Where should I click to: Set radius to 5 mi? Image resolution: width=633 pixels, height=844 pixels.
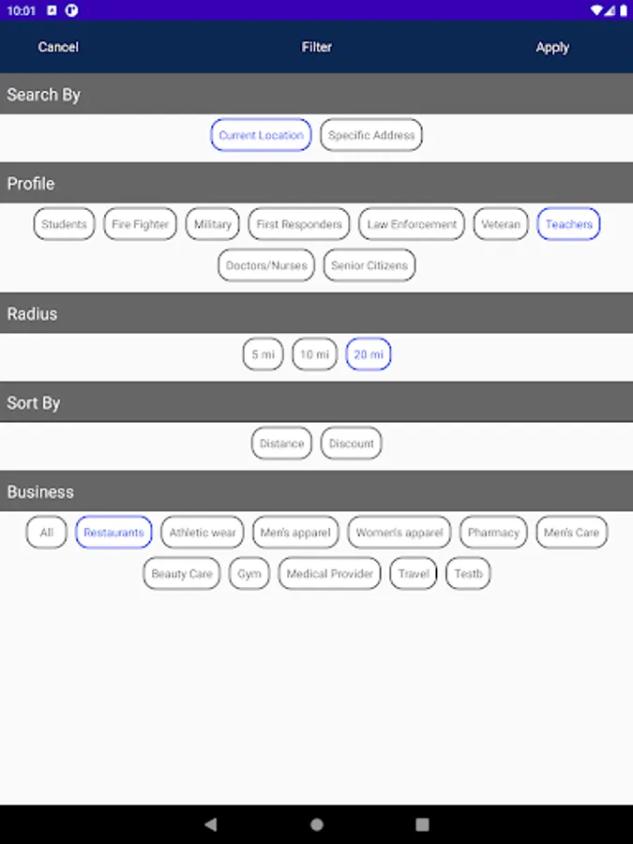[x=263, y=354]
